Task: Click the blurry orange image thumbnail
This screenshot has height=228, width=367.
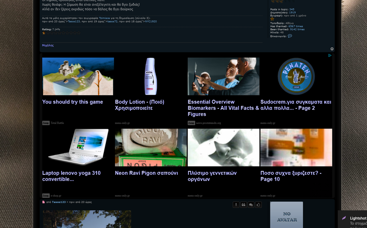Action: tap(296, 147)
